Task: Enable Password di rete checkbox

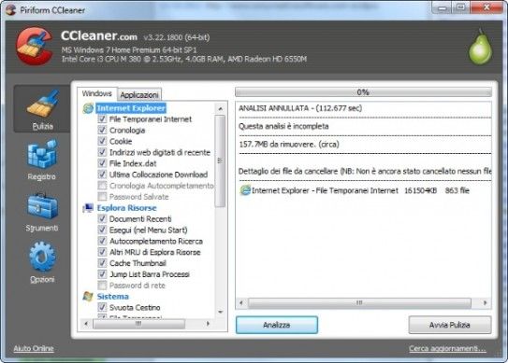Action: coord(102,286)
